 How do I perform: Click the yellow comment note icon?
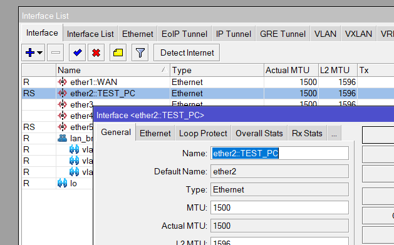click(x=118, y=52)
